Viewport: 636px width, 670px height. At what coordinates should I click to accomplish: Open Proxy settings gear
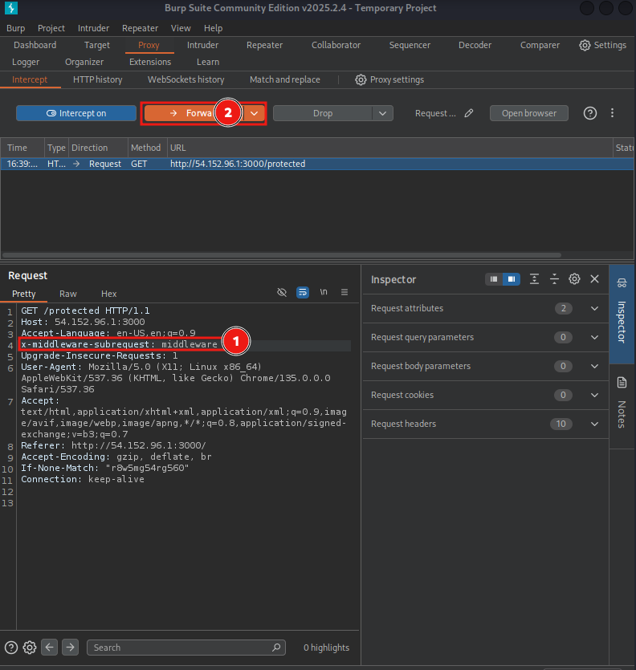coord(389,80)
